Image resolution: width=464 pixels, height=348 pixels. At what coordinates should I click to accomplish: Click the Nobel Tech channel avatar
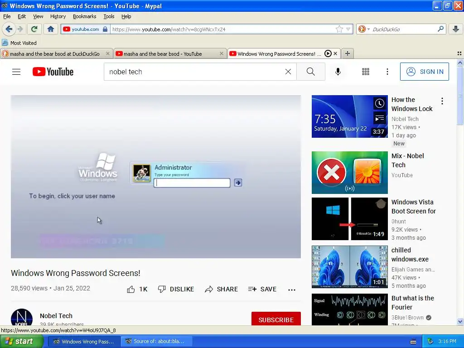coord(22,317)
